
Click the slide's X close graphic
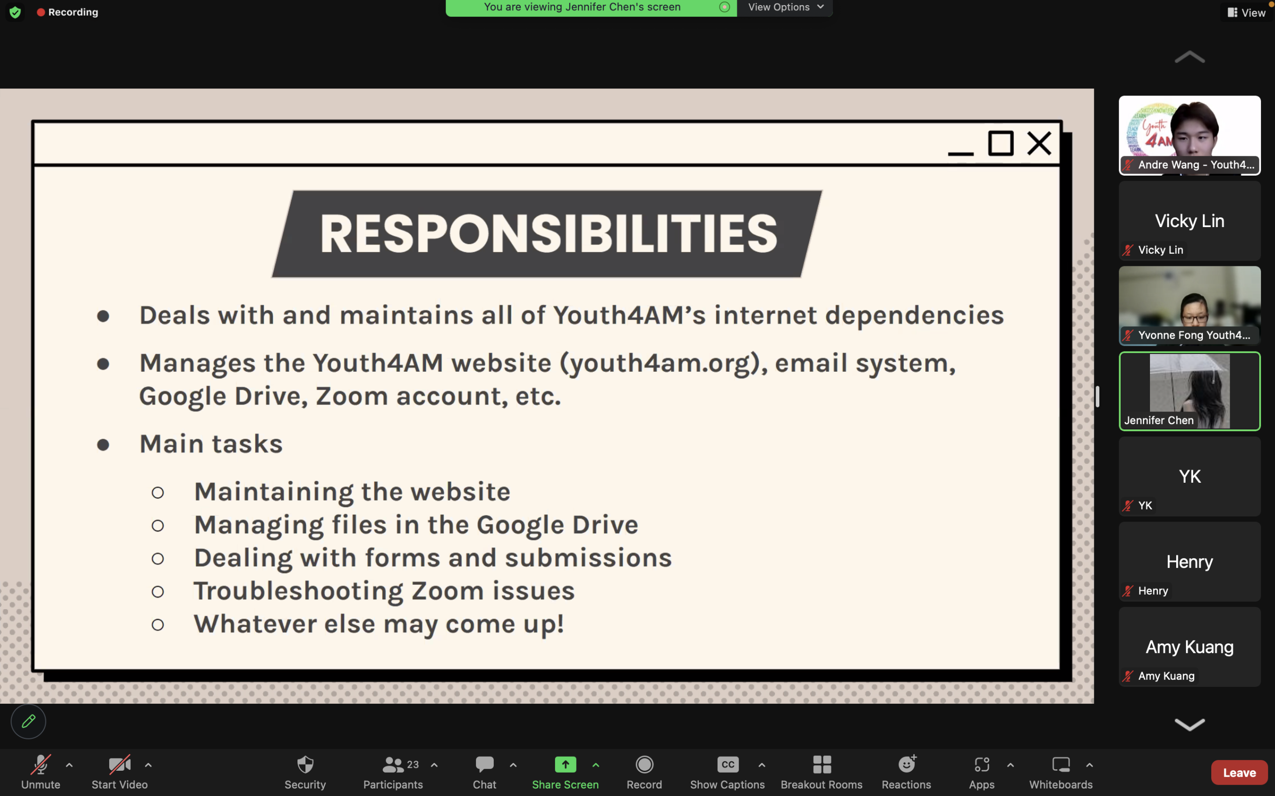(x=1039, y=143)
